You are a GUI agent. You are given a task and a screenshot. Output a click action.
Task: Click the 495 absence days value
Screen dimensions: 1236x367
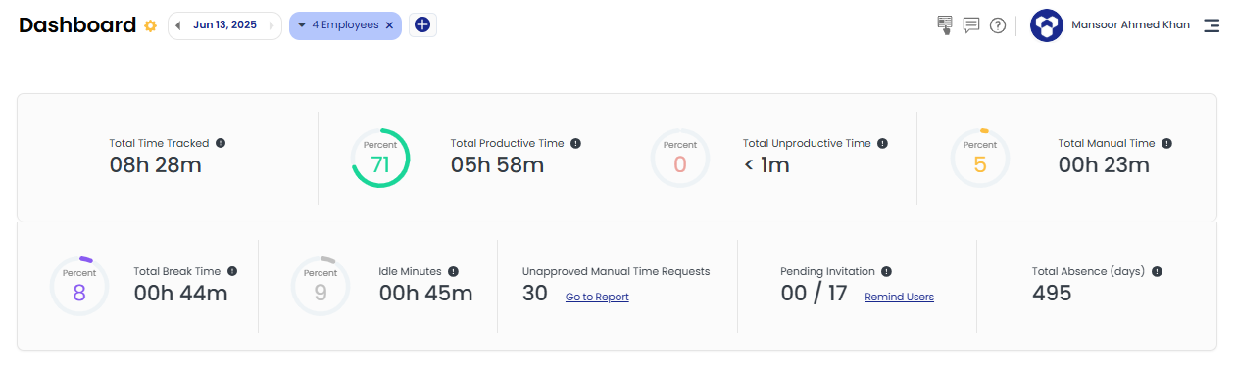(1052, 293)
